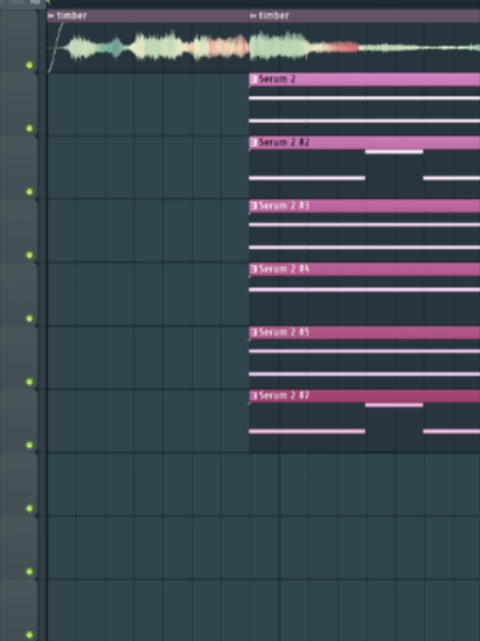Open the Serum 2 #3 clip menu icon
This screenshot has width=480, height=641.
pos(253,206)
